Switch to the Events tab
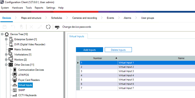Screen dimensions: 195x98 [110, 18]
